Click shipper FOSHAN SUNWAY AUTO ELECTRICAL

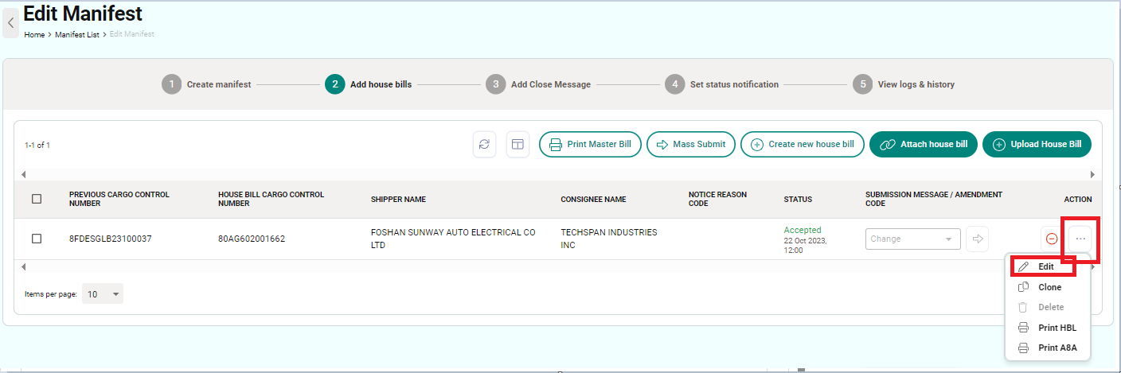point(453,239)
